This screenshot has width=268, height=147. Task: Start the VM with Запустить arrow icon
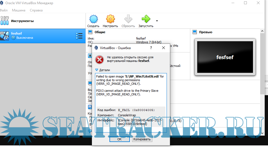pyautogui.click(x=146, y=19)
